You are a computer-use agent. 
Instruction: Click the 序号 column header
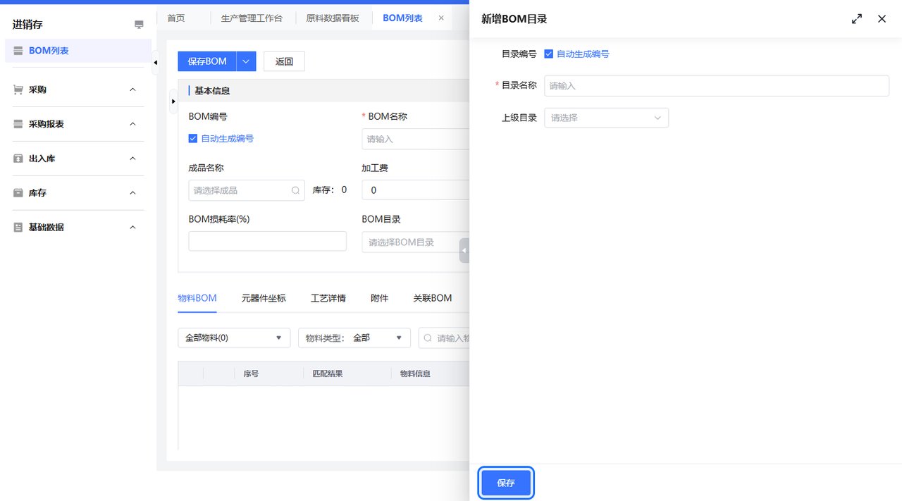click(x=251, y=373)
